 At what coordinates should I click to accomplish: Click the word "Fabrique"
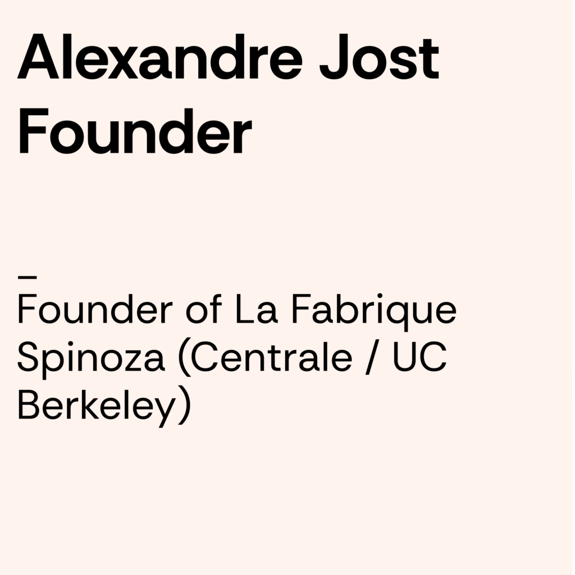372,312
